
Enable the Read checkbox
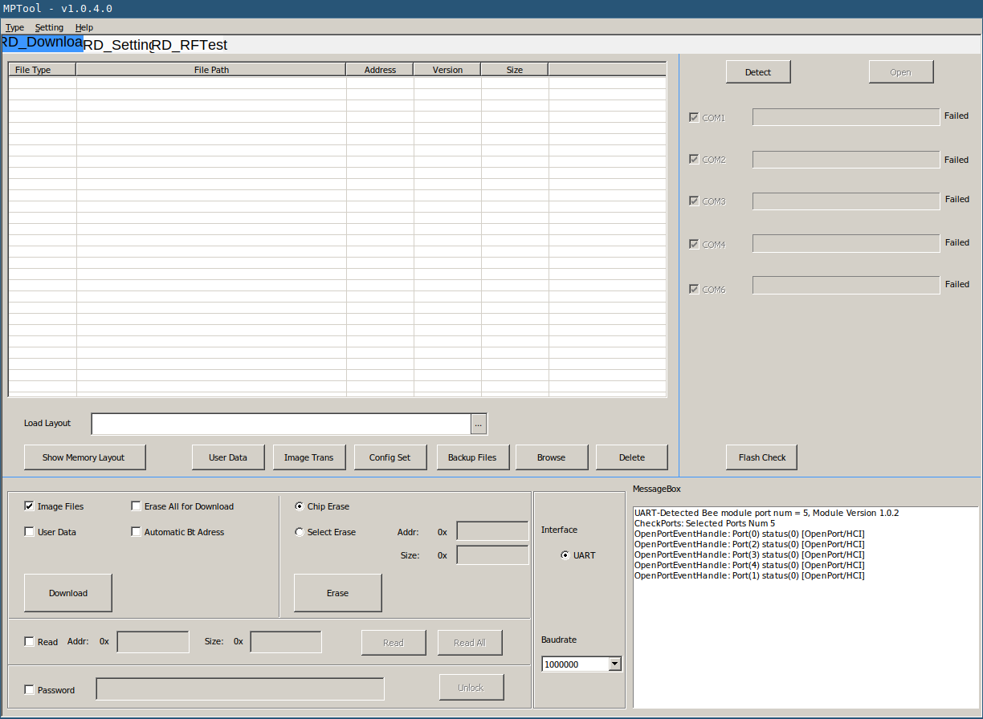30,642
